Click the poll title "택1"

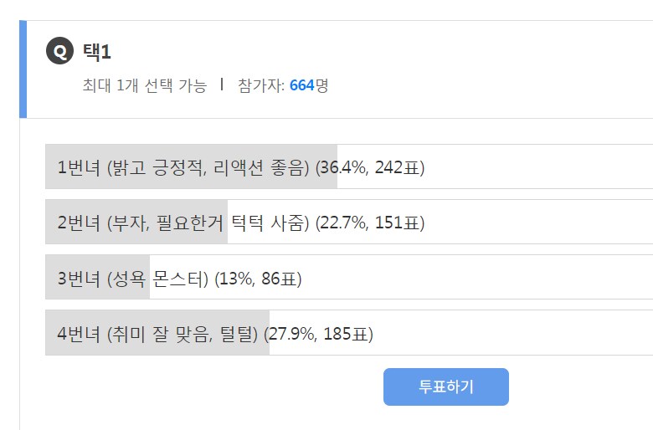97,52
